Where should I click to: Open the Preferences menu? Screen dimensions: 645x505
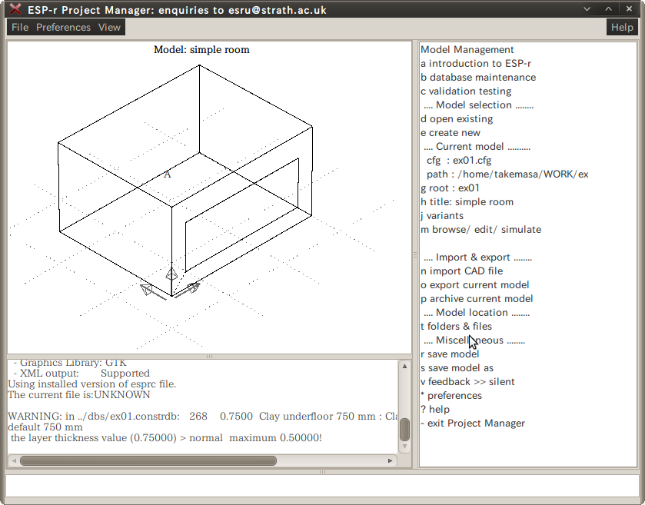tap(63, 27)
